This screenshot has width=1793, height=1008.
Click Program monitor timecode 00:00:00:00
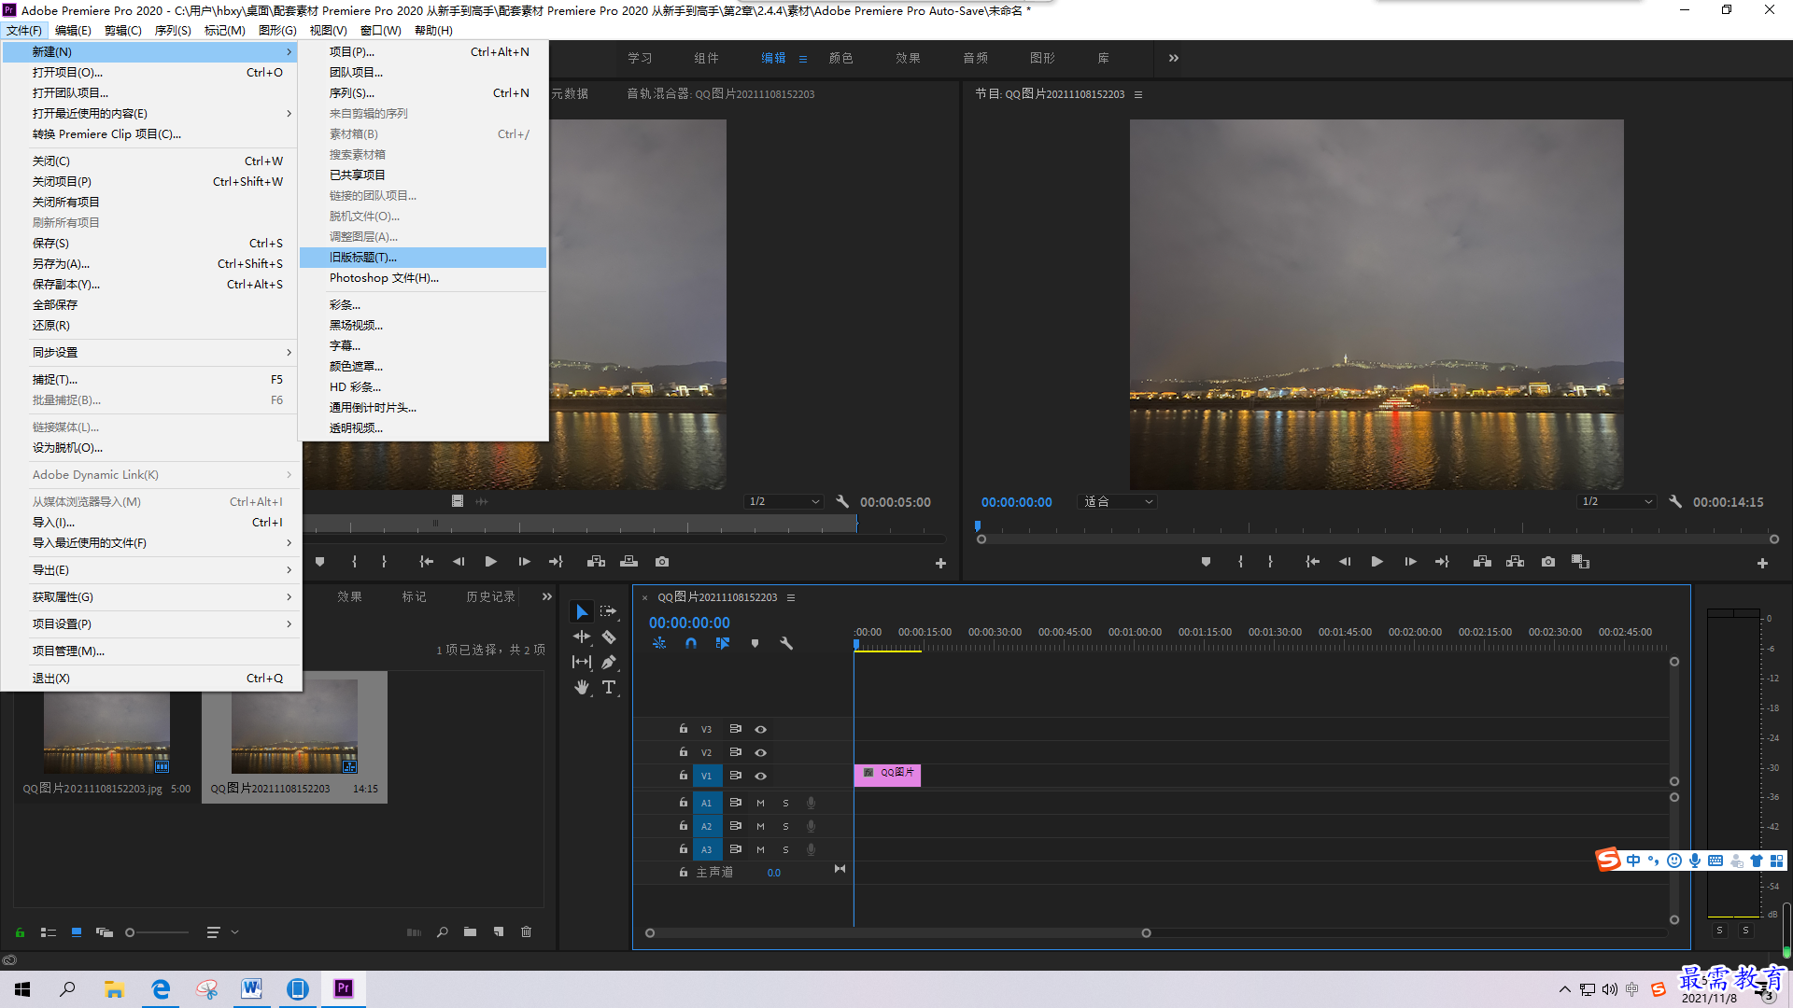(x=1016, y=502)
